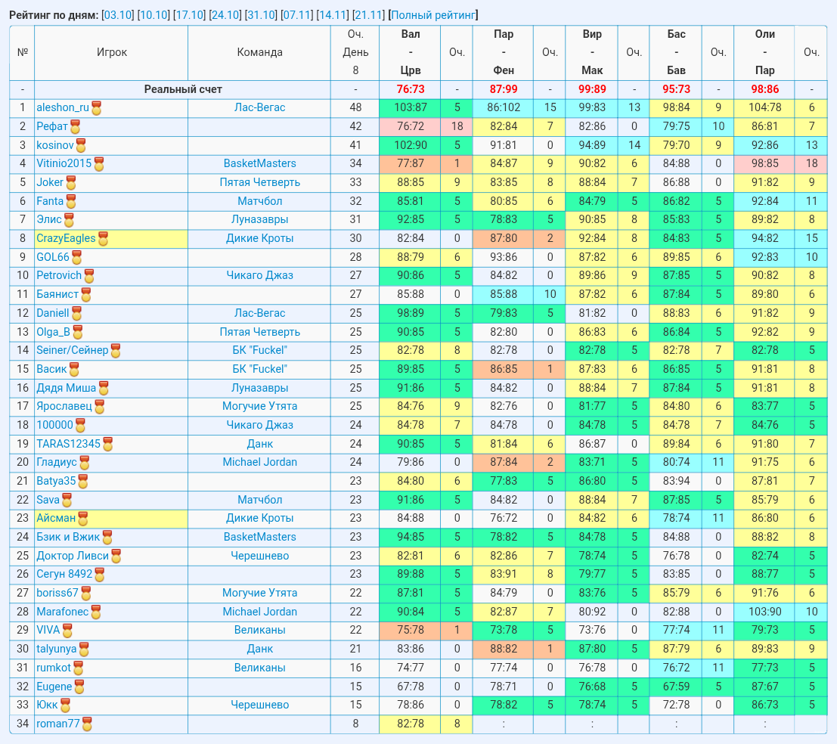This screenshot has height=744, width=837.
Task: Open player profile Vitinio2015
Action: tap(64, 163)
